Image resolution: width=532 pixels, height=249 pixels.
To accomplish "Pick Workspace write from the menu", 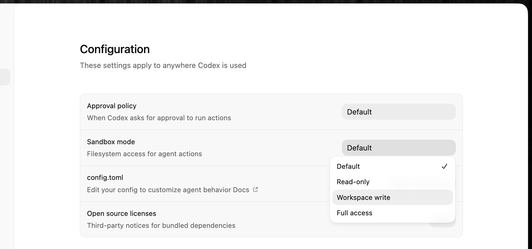I will coord(364,198).
